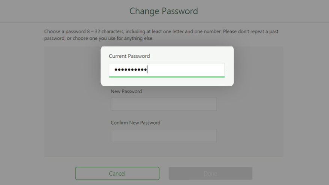The width and height of the screenshot is (329, 185).
Task: Click the masked password dots
Action: pyautogui.click(x=131, y=70)
